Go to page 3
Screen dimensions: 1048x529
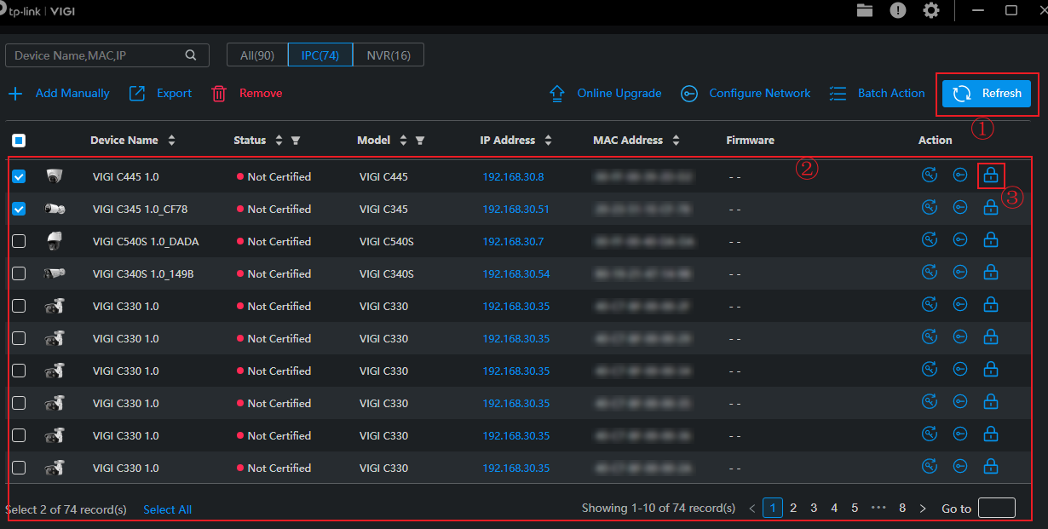click(814, 508)
